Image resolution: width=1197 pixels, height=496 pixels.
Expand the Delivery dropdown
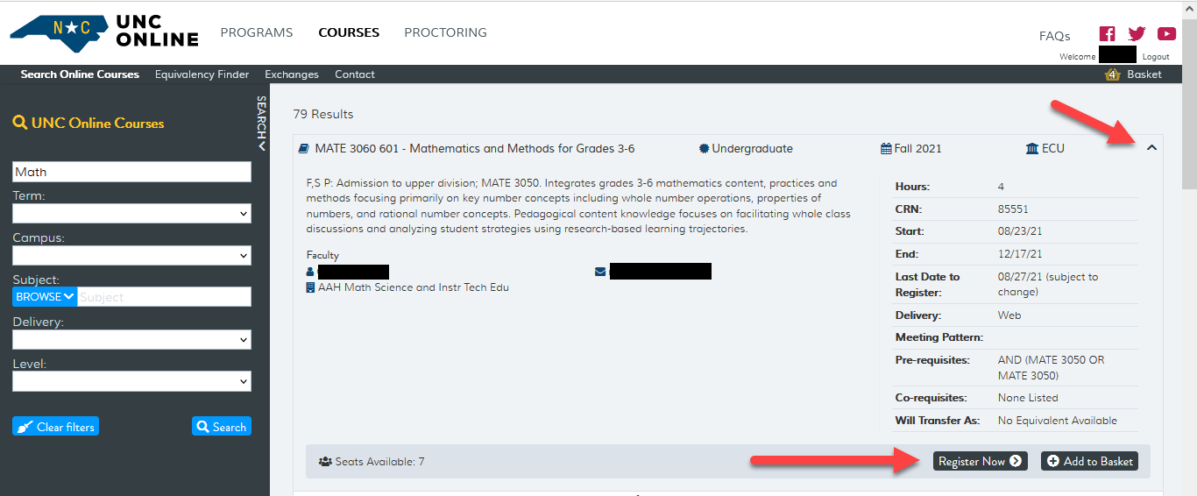pos(131,339)
